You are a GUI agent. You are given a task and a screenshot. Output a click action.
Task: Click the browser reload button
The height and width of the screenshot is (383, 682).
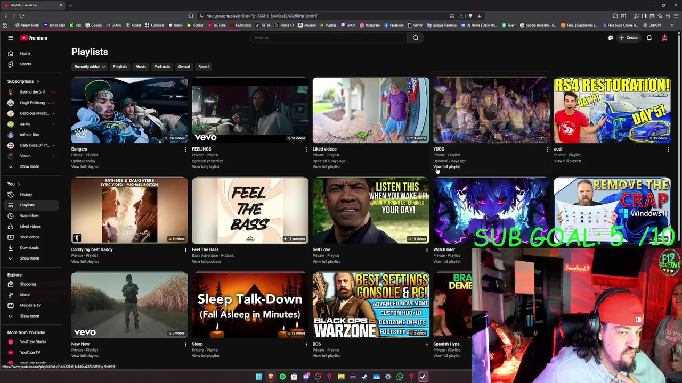[x=22, y=16]
